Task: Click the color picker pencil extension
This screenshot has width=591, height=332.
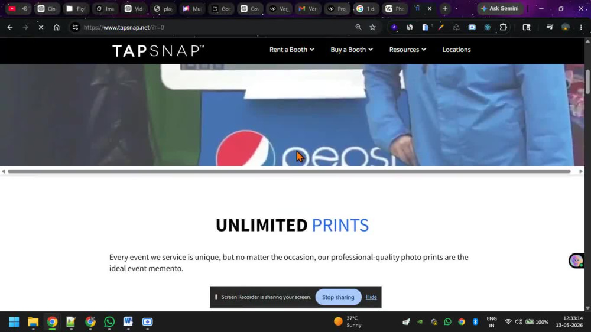Action: click(441, 27)
